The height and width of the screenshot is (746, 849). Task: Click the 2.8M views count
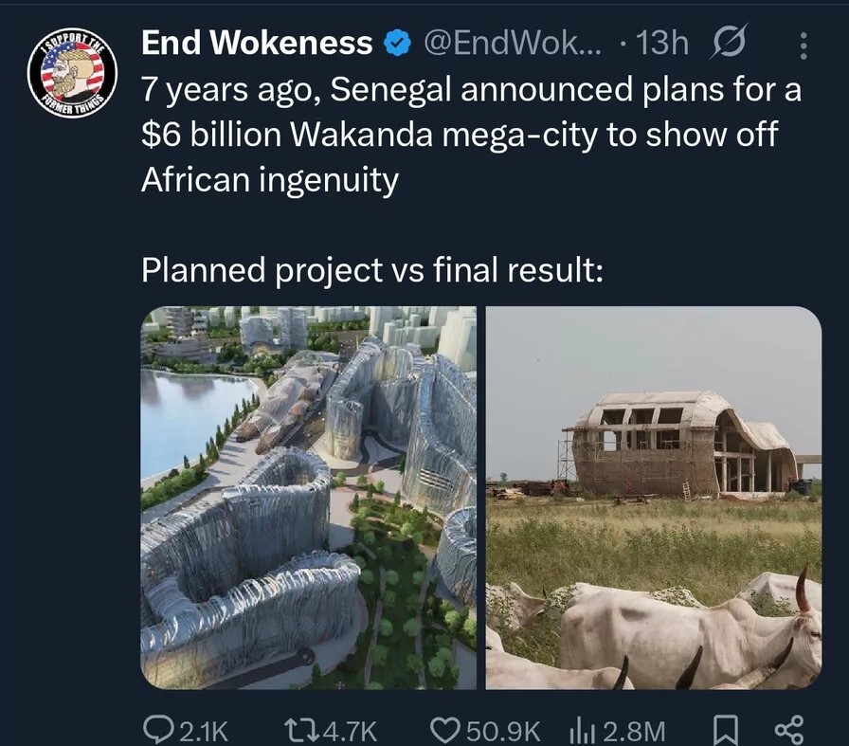click(634, 732)
